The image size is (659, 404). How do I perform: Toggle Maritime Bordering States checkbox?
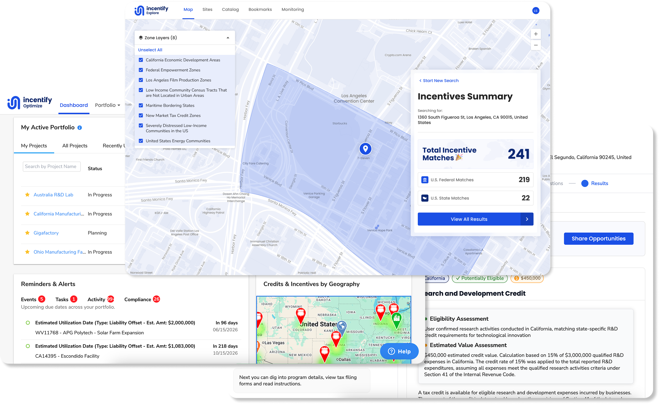pos(141,105)
